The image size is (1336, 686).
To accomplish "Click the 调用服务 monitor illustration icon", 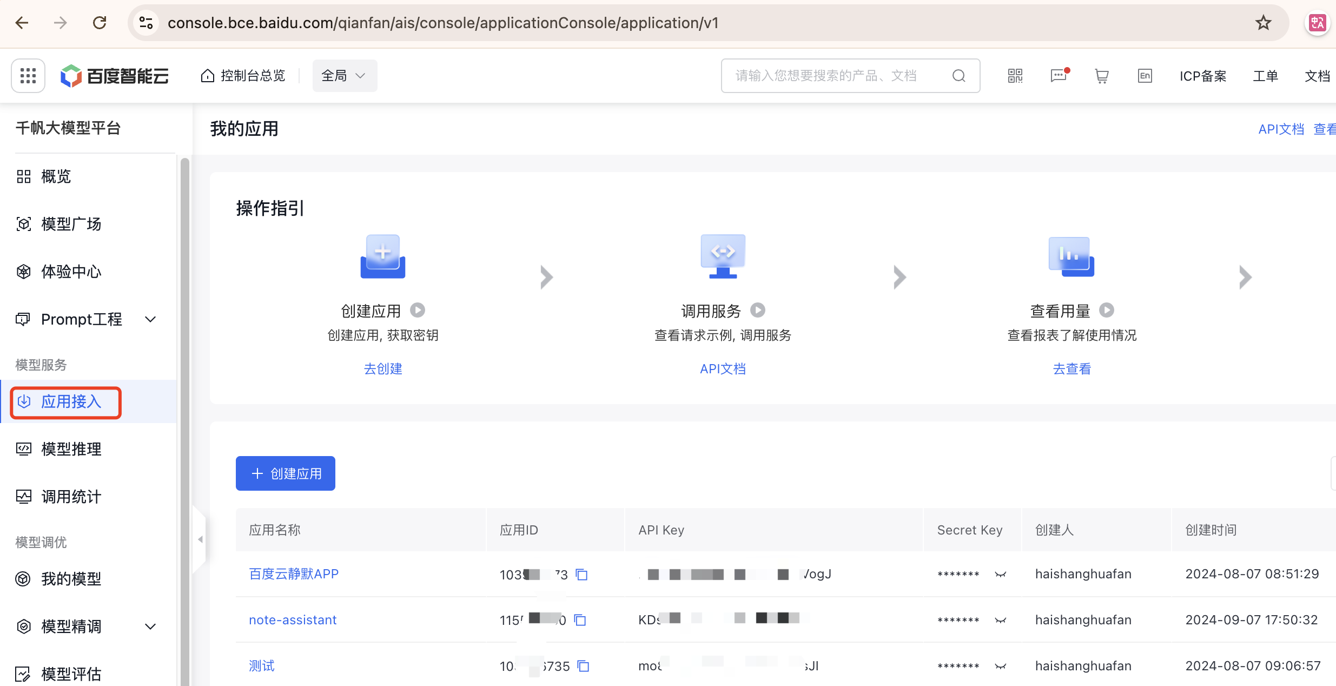I will pyautogui.click(x=723, y=256).
